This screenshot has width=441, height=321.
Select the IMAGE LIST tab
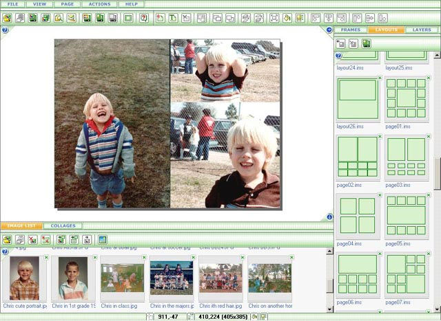(21, 225)
